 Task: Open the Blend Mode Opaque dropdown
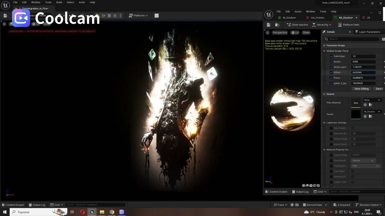[363, 160]
